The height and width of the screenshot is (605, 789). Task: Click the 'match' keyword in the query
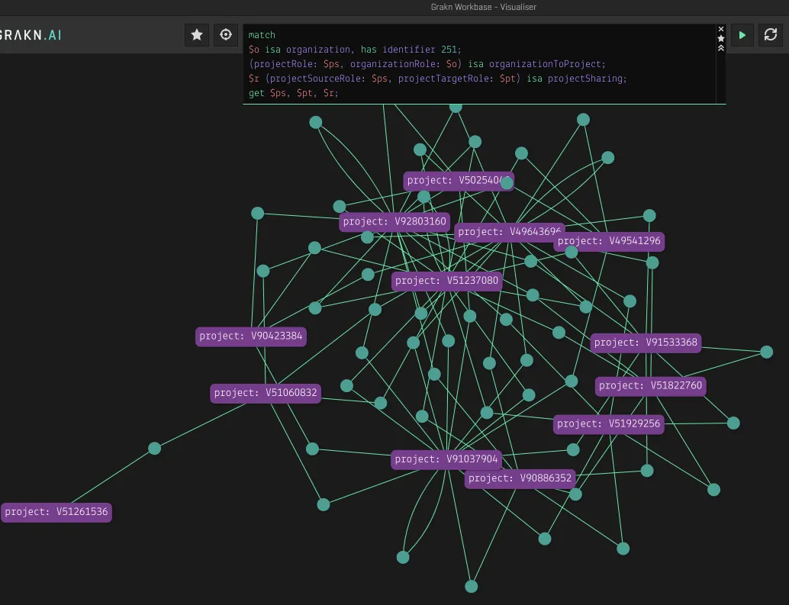[x=262, y=35]
